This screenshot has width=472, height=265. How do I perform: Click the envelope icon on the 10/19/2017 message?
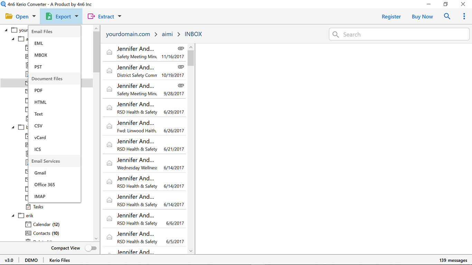click(x=109, y=71)
